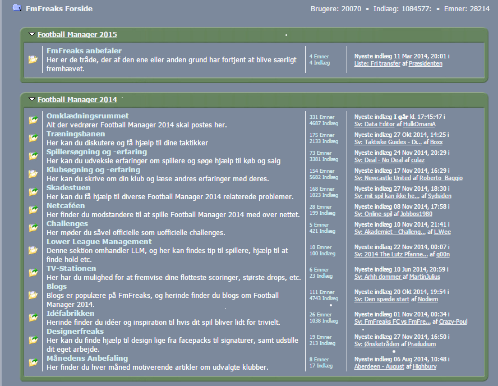Screen dimensions: 498x386
Task: Click the FmFreaks Forside home folder icon
Action: (x=17, y=8)
